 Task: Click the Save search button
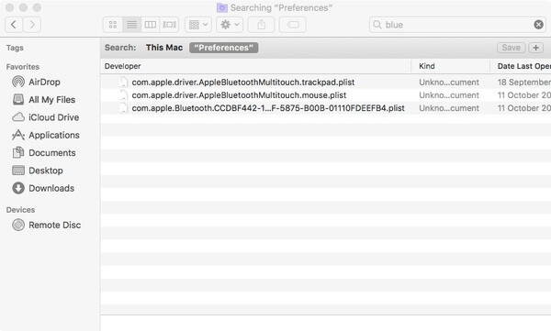511,48
